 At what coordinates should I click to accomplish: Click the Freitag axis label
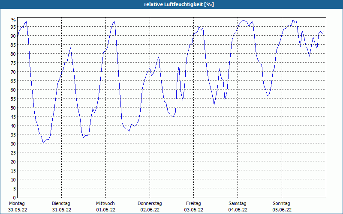coord(193,203)
